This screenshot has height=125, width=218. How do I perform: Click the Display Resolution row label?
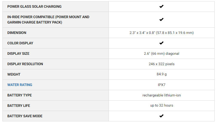tap(25, 64)
